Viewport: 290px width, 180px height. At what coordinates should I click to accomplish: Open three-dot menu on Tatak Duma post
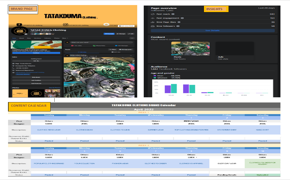click(131, 55)
